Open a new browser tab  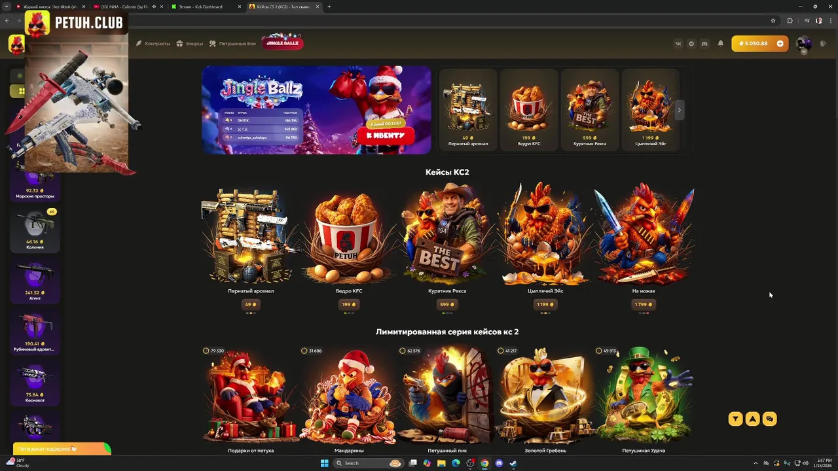coord(329,7)
